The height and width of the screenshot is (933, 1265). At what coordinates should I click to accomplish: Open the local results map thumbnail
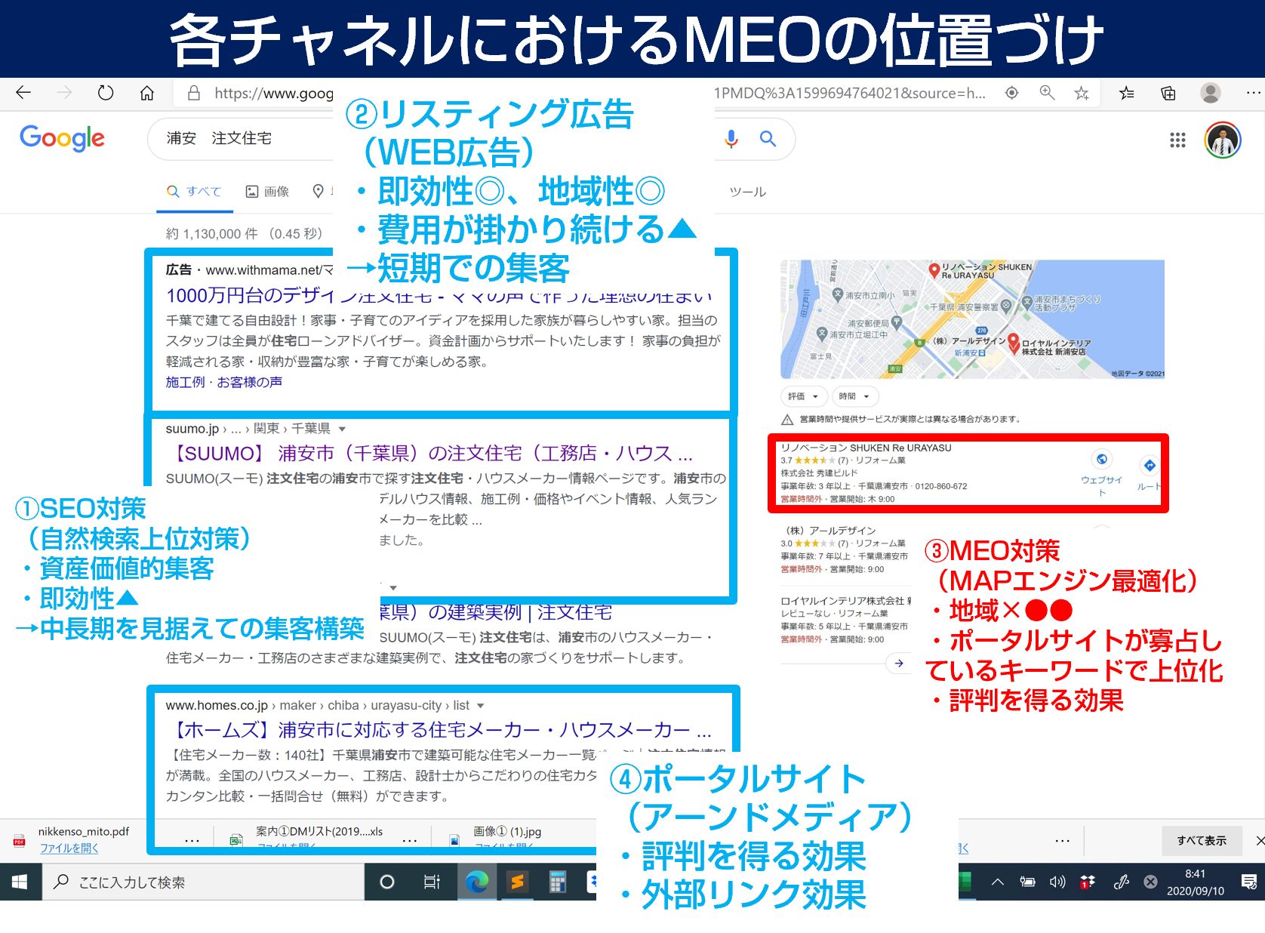tap(972, 319)
